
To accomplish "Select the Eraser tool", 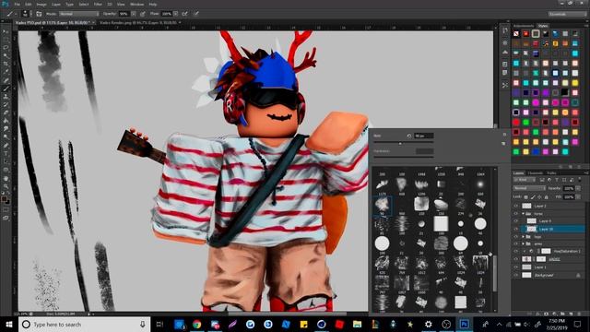I will pyautogui.click(x=6, y=113).
